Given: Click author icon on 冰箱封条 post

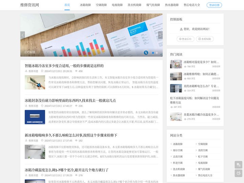Looking at the screenshot, I should click(26, 106).
